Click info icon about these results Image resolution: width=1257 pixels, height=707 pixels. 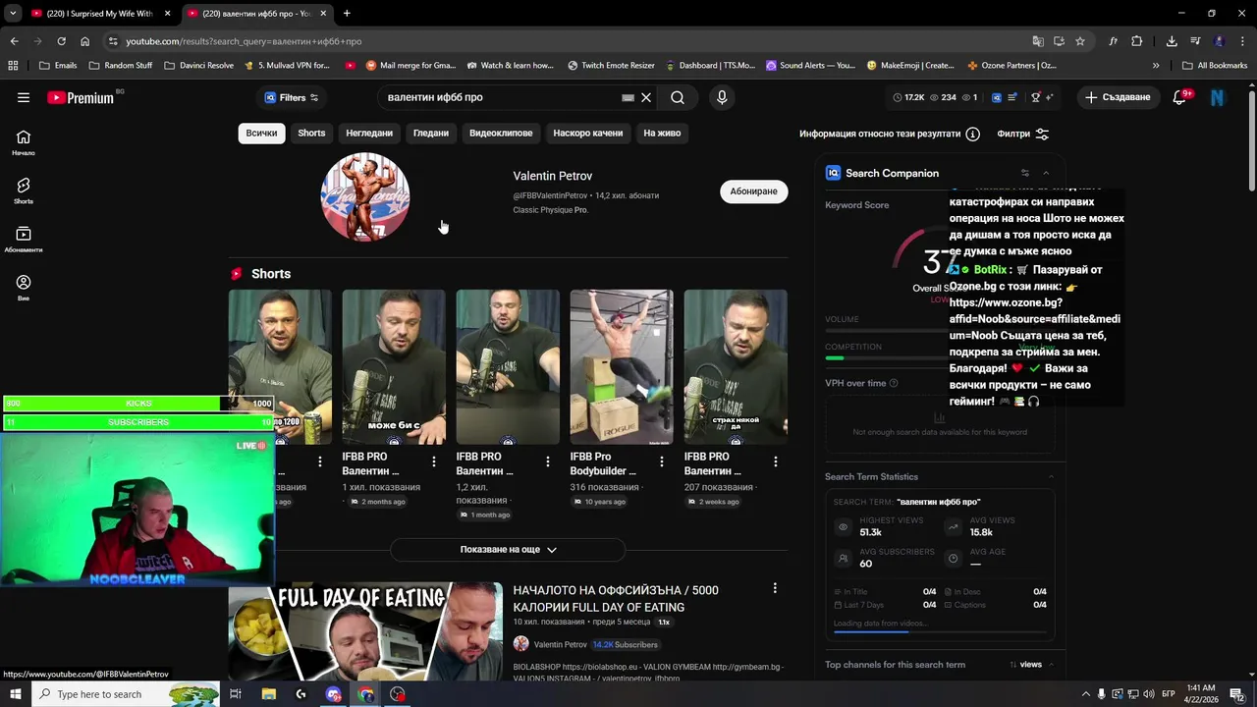point(972,134)
